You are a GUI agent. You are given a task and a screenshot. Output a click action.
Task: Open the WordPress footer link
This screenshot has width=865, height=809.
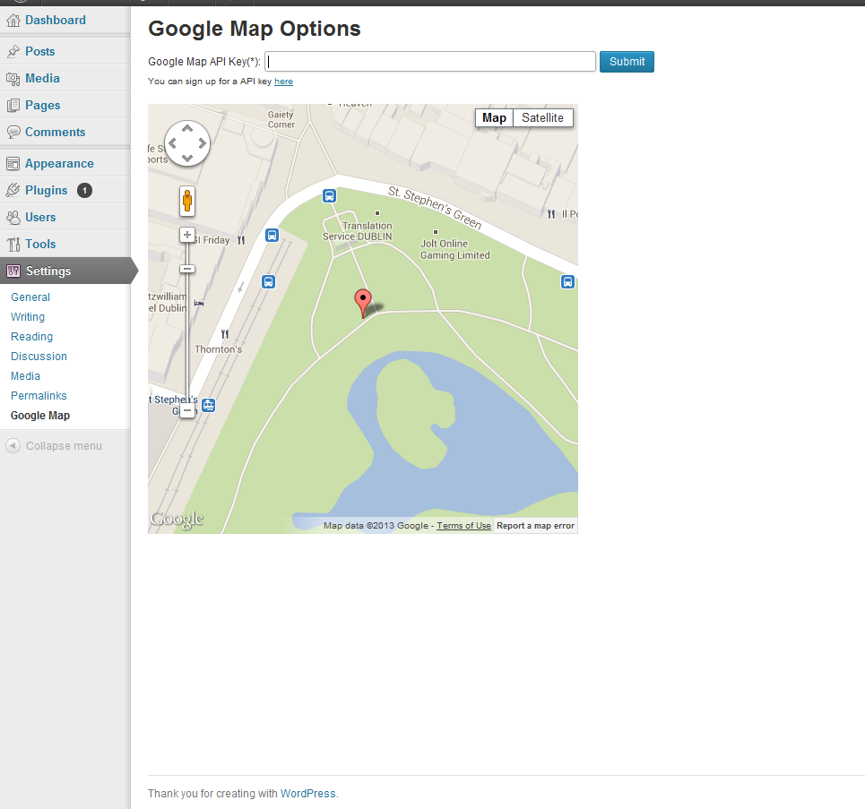click(307, 794)
